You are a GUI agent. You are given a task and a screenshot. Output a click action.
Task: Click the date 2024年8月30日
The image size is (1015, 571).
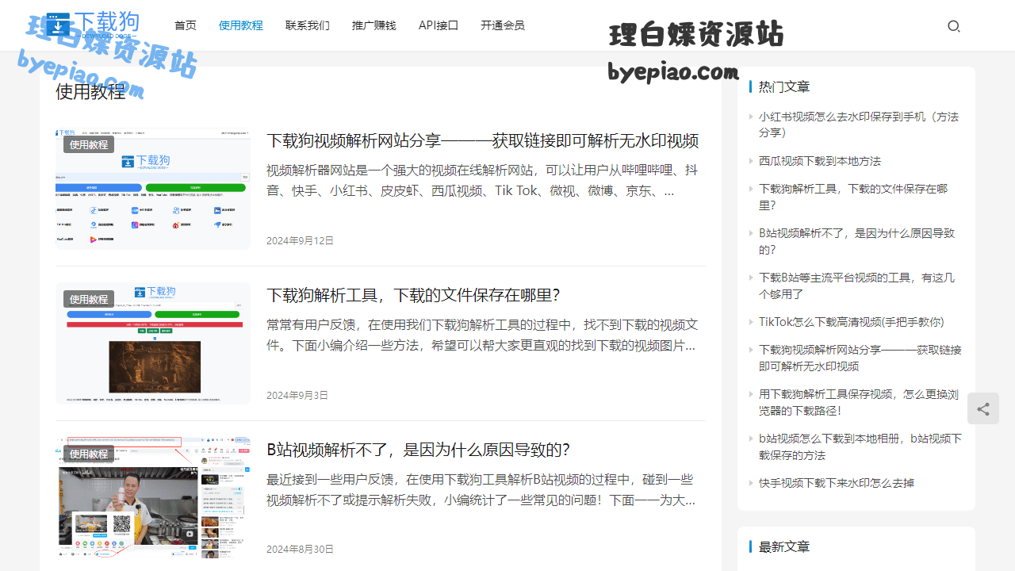pos(300,549)
